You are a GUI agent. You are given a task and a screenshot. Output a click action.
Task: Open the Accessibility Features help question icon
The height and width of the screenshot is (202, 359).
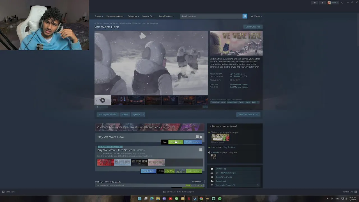point(258,185)
